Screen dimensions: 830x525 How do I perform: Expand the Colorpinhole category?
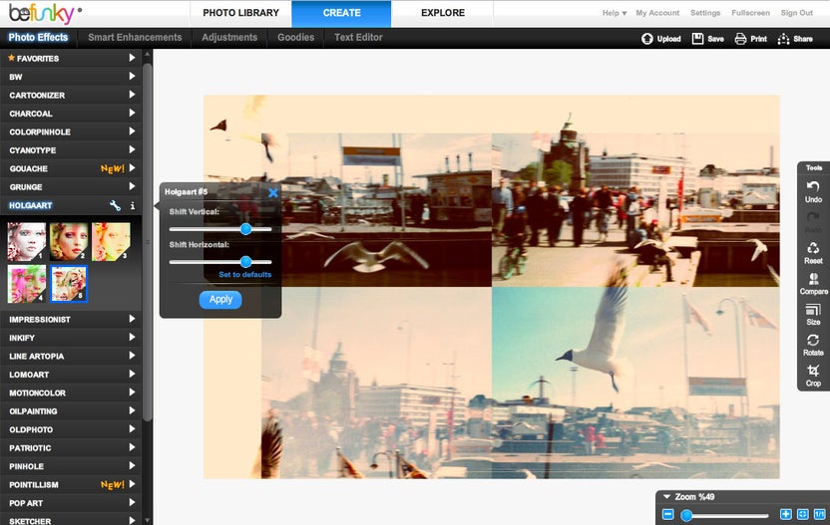(71, 131)
